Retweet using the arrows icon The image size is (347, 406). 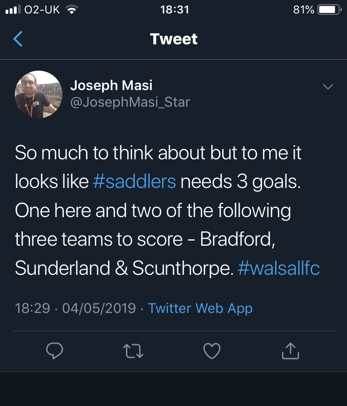(133, 351)
